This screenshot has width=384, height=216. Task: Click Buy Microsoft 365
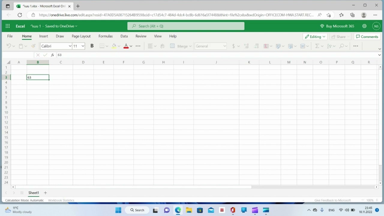[x=337, y=26]
